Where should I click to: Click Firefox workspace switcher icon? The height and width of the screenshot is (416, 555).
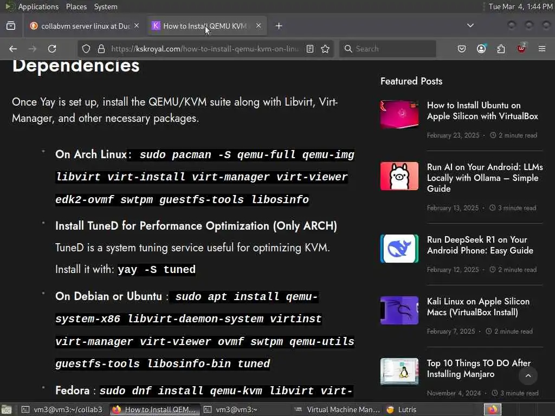click(492, 409)
